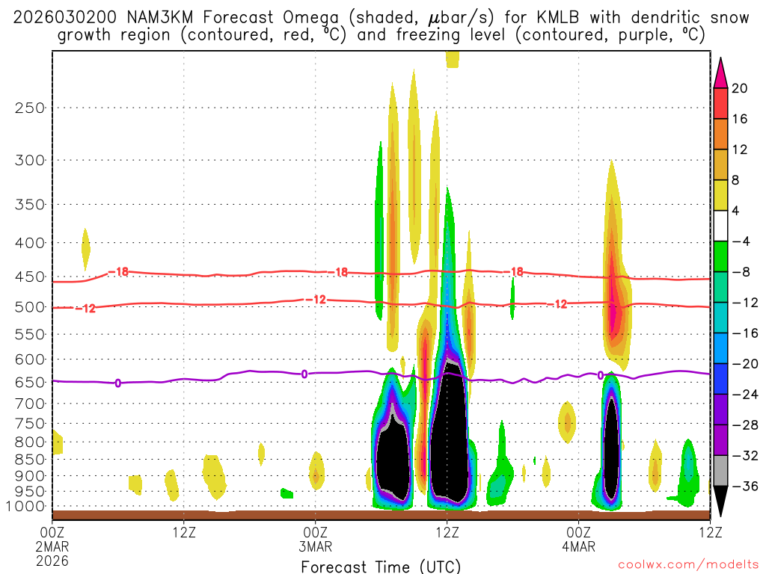Select the 800 pressure axis label
Screen dimensions: 766x574
30,442
